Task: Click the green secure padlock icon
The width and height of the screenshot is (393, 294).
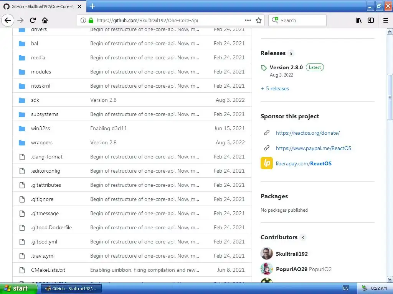Action: point(91,21)
